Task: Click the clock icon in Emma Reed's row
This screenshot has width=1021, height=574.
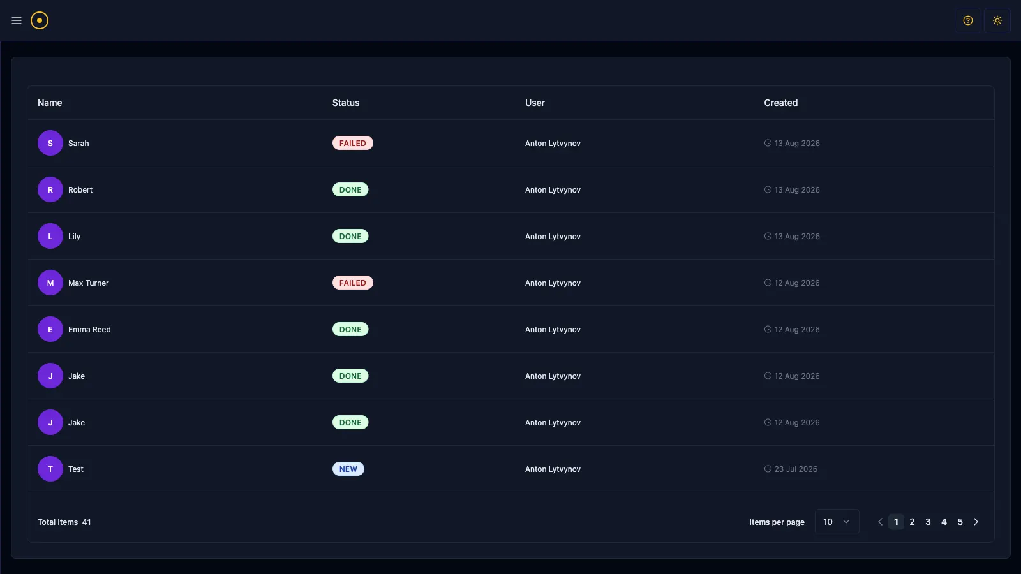Action: pos(768,329)
